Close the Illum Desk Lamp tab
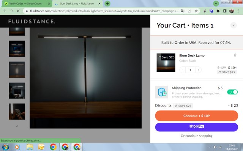The image size is (243, 151). pyautogui.click(x=99, y=3)
